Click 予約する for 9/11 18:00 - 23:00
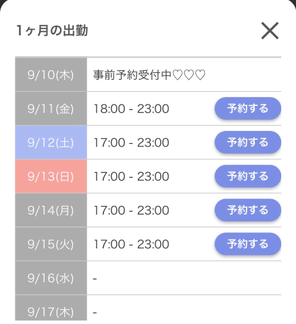This screenshot has width=296, height=324. tap(248, 109)
